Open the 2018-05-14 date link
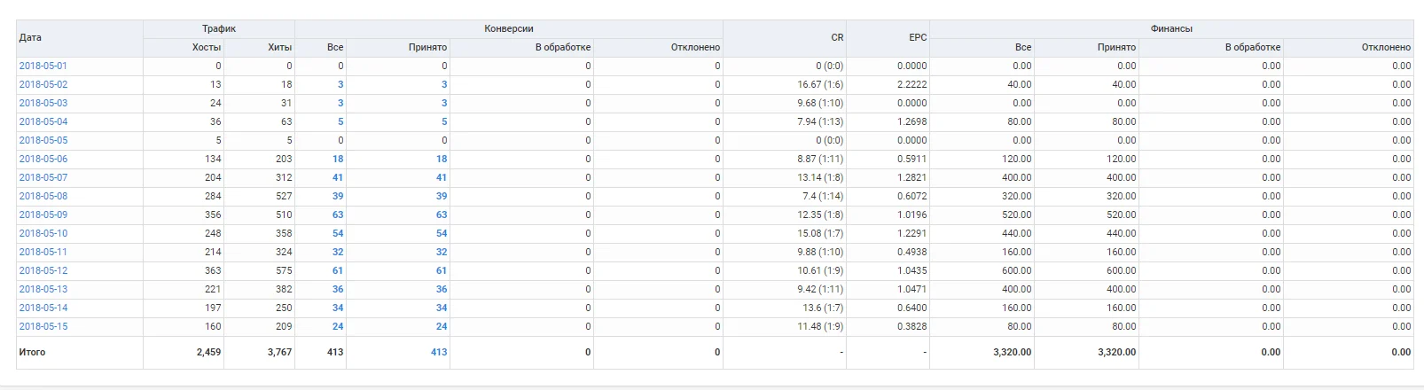1424x390 pixels. pos(43,308)
